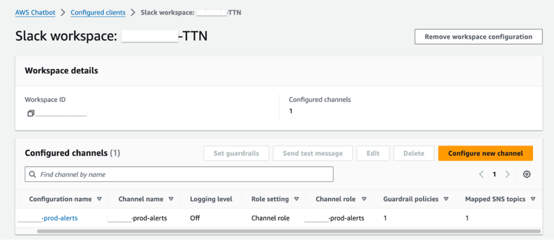The image size is (554, 240).
Task: Click the Configured channels (1) table heading
Action: click(73, 153)
